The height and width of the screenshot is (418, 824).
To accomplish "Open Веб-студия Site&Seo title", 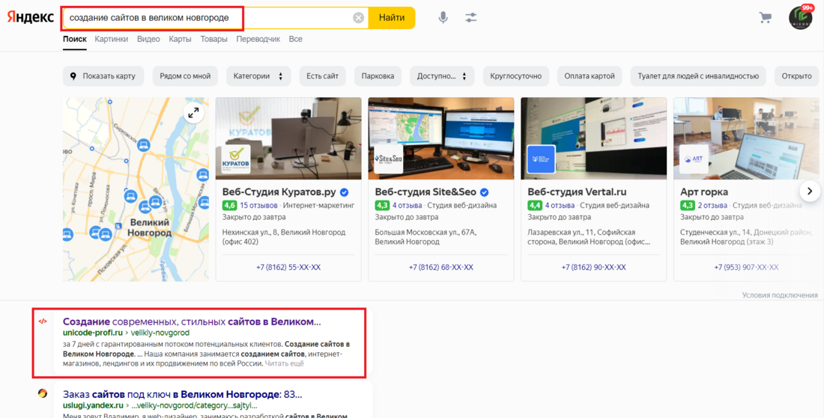I will 425,191.
